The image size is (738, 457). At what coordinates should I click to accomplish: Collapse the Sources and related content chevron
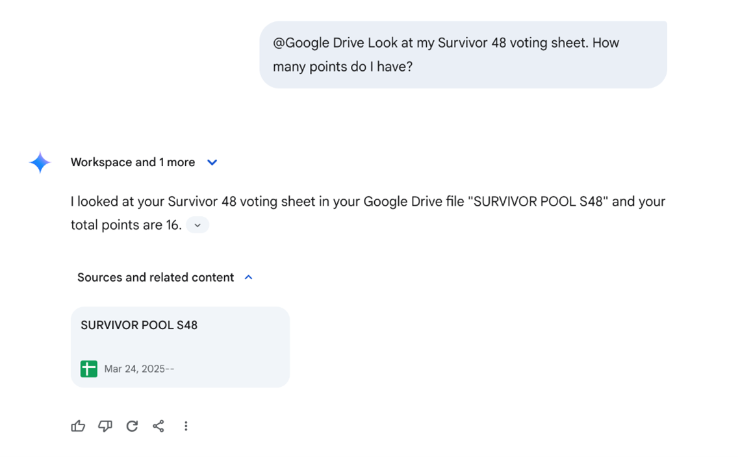[248, 277]
